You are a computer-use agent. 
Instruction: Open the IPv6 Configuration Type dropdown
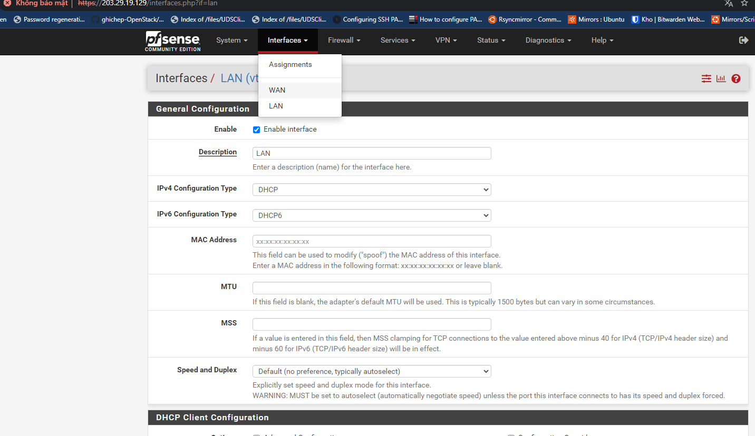[372, 215]
